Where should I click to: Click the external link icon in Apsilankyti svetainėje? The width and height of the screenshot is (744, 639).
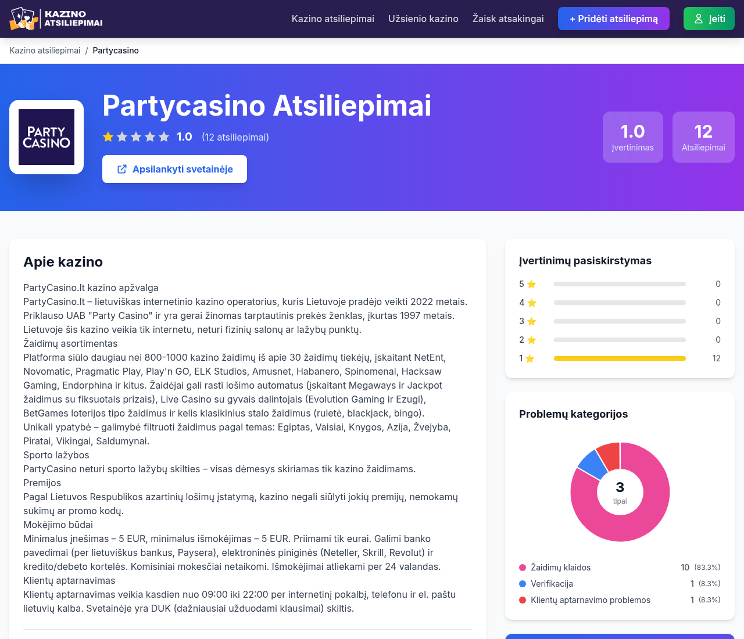[122, 169]
